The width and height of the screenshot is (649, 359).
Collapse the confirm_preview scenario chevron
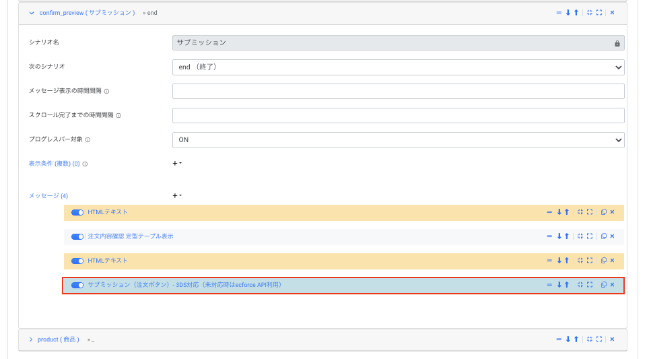31,13
